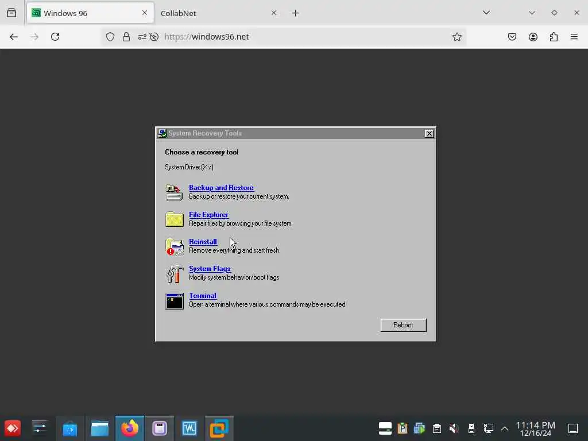This screenshot has width=588, height=441.
Task: Choose the Reinstall link
Action: click(203, 242)
